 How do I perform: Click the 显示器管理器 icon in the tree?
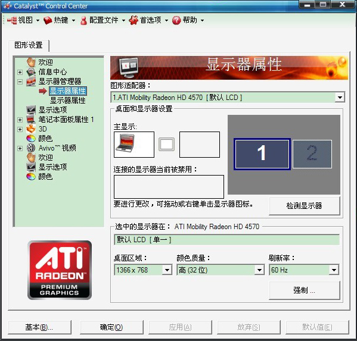coord(31,82)
